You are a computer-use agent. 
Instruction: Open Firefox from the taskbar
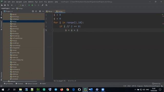point(61,90)
